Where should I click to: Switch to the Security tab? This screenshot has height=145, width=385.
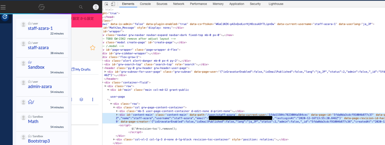255,4
